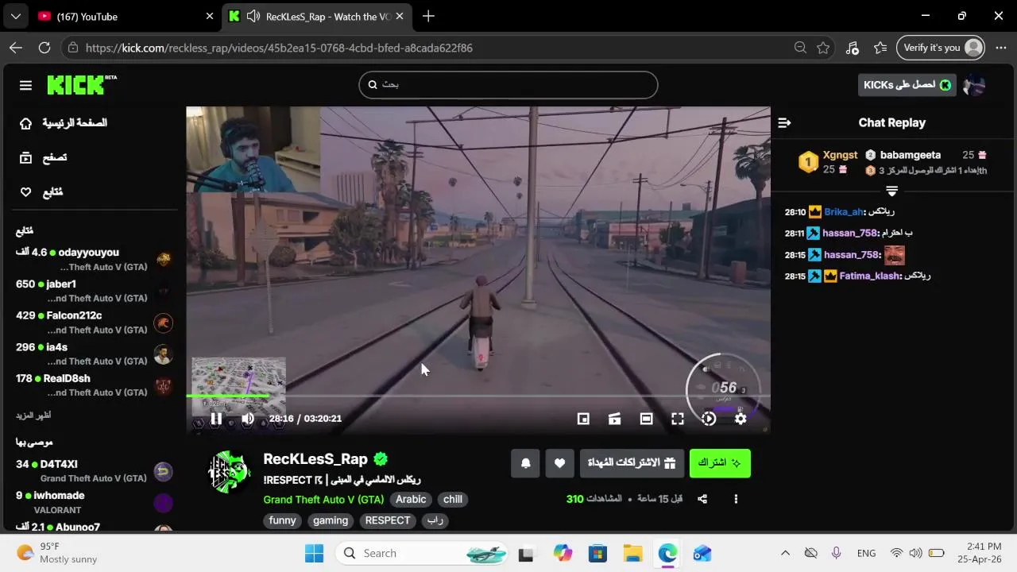Click the Kick search field

(508, 84)
